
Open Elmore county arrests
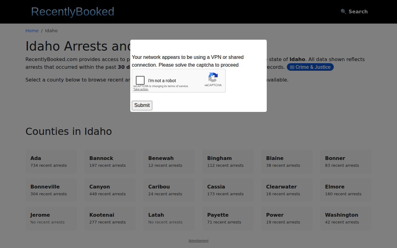click(x=346, y=190)
